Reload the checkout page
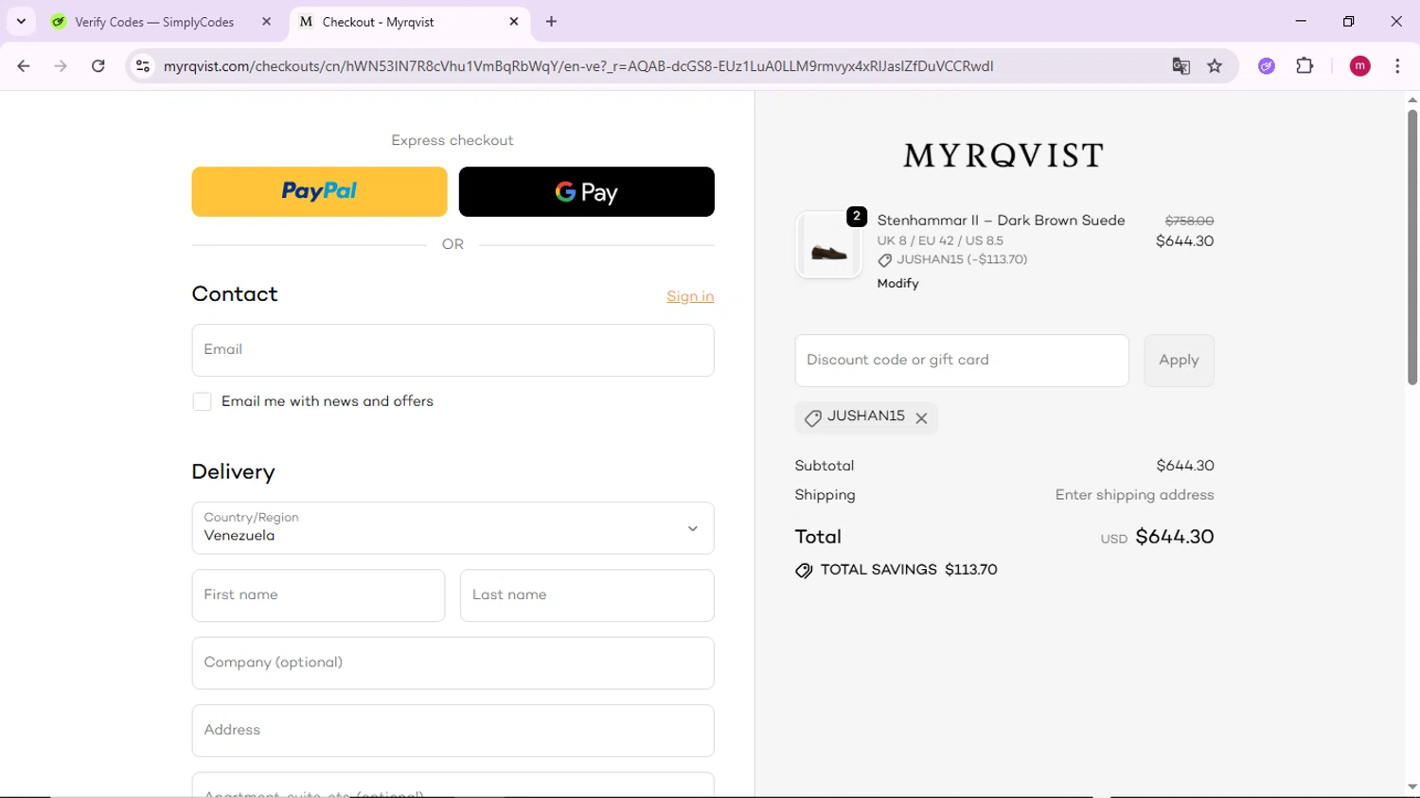The image size is (1420, 798). tap(98, 66)
